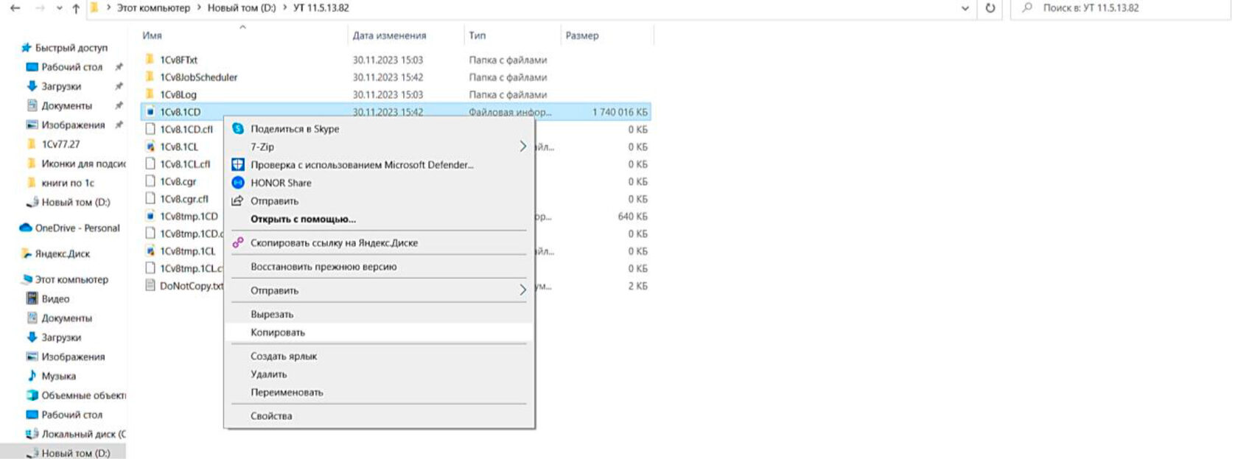Select DoNotCopy.txt file
Image resolution: width=1238 pixels, height=459 pixels.
click(x=192, y=286)
